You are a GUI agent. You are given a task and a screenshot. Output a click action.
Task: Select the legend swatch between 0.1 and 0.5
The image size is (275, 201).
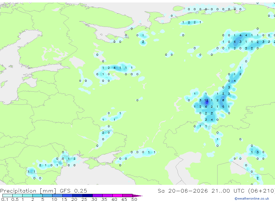click(7, 196)
